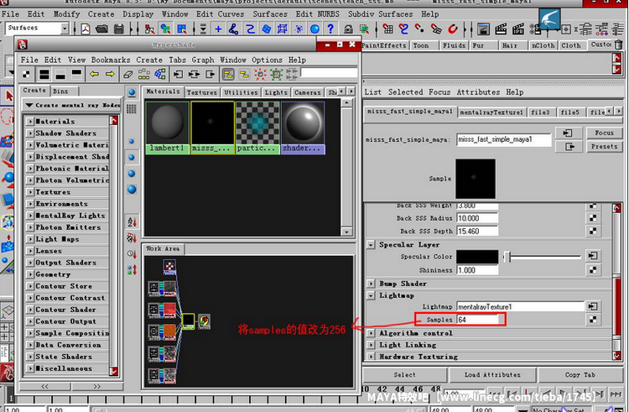The width and height of the screenshot is (629, 412).
Task: Click the Hypershade previous graph arrow
Action: point(94,74)
